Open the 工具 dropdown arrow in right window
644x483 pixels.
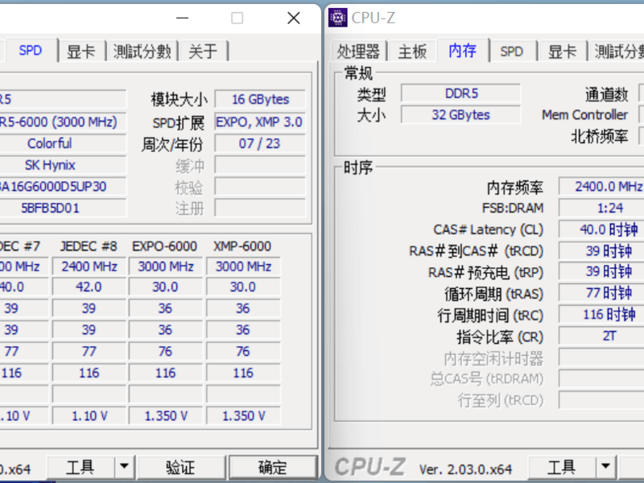[x=606, y=467]
